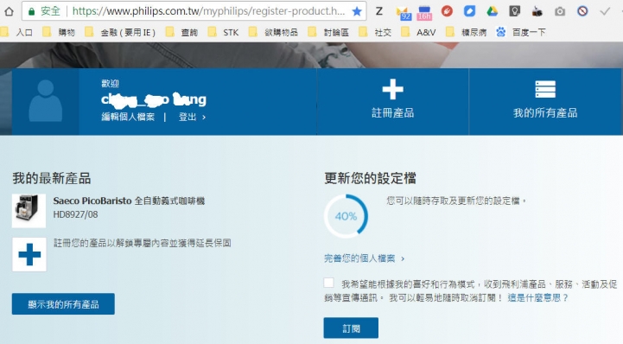This screenshot has width=623, height=344.
Task: Open the 糖尿病 bookmark folder
Action: point(466,32)
